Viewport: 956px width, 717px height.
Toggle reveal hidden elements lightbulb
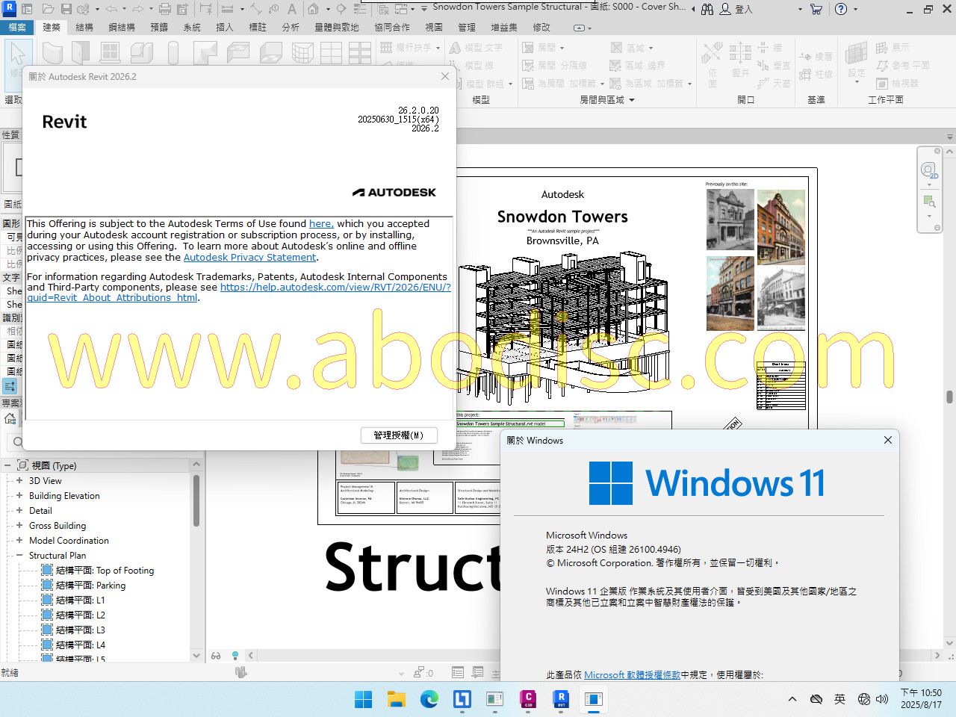(235, 655)
